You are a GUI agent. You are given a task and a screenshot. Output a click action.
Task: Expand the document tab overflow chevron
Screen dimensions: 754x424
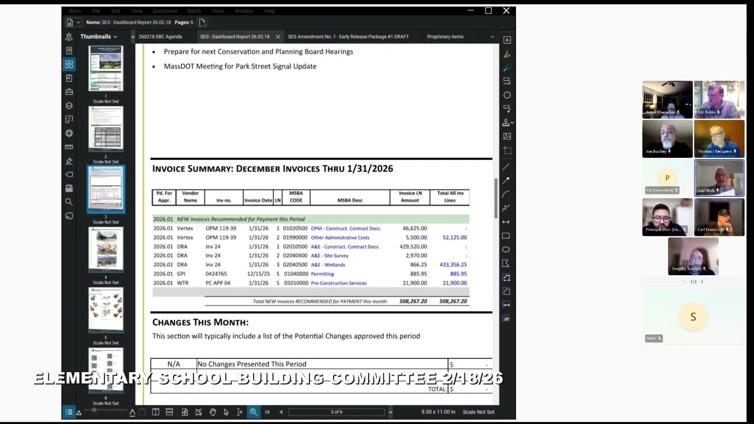click(492, 37)
